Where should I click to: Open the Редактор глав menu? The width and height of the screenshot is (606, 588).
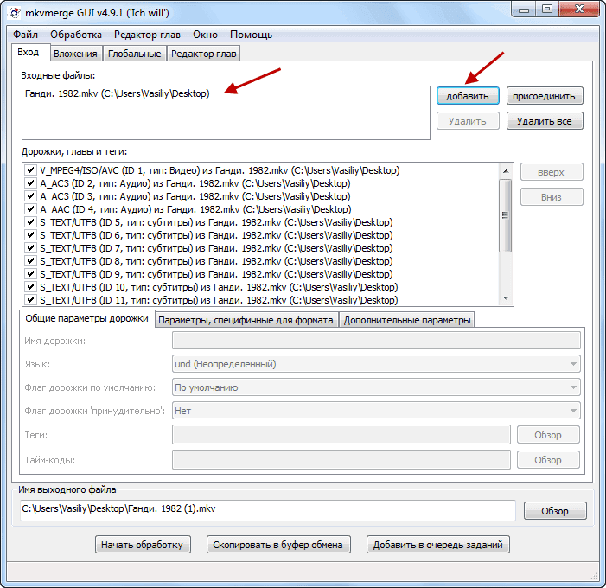(x=147, y=35)
